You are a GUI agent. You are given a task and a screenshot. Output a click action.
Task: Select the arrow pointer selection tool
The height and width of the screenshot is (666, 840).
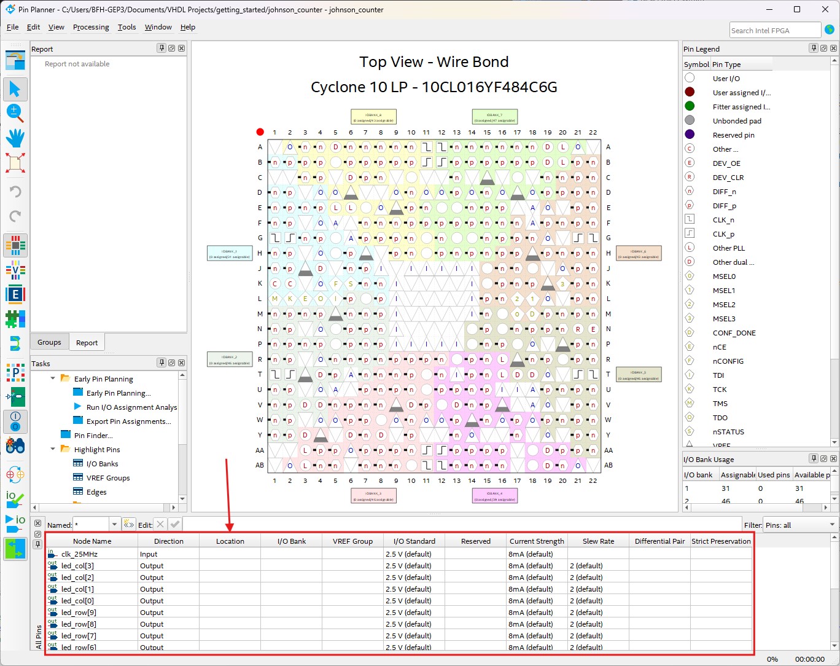pyautogui.click(x=15, y=89)
